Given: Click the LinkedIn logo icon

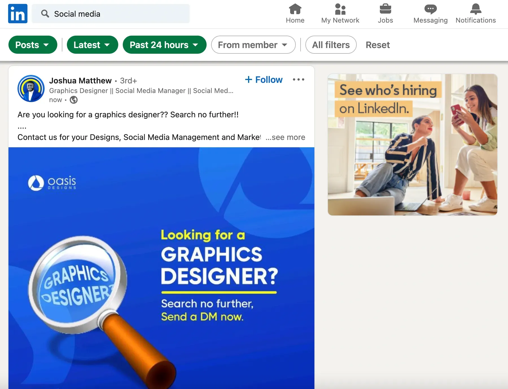Looking at the screenshot, I should (17, 14).
